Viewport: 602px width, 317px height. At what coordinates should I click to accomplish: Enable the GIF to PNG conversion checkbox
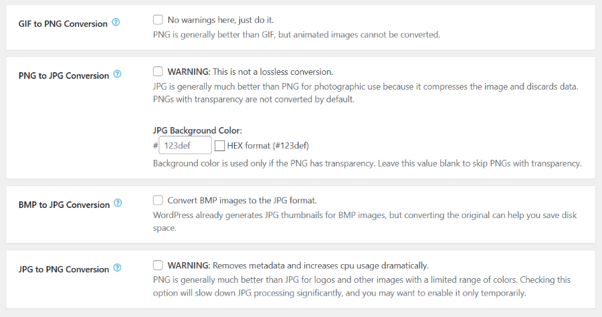click(158, 19)
